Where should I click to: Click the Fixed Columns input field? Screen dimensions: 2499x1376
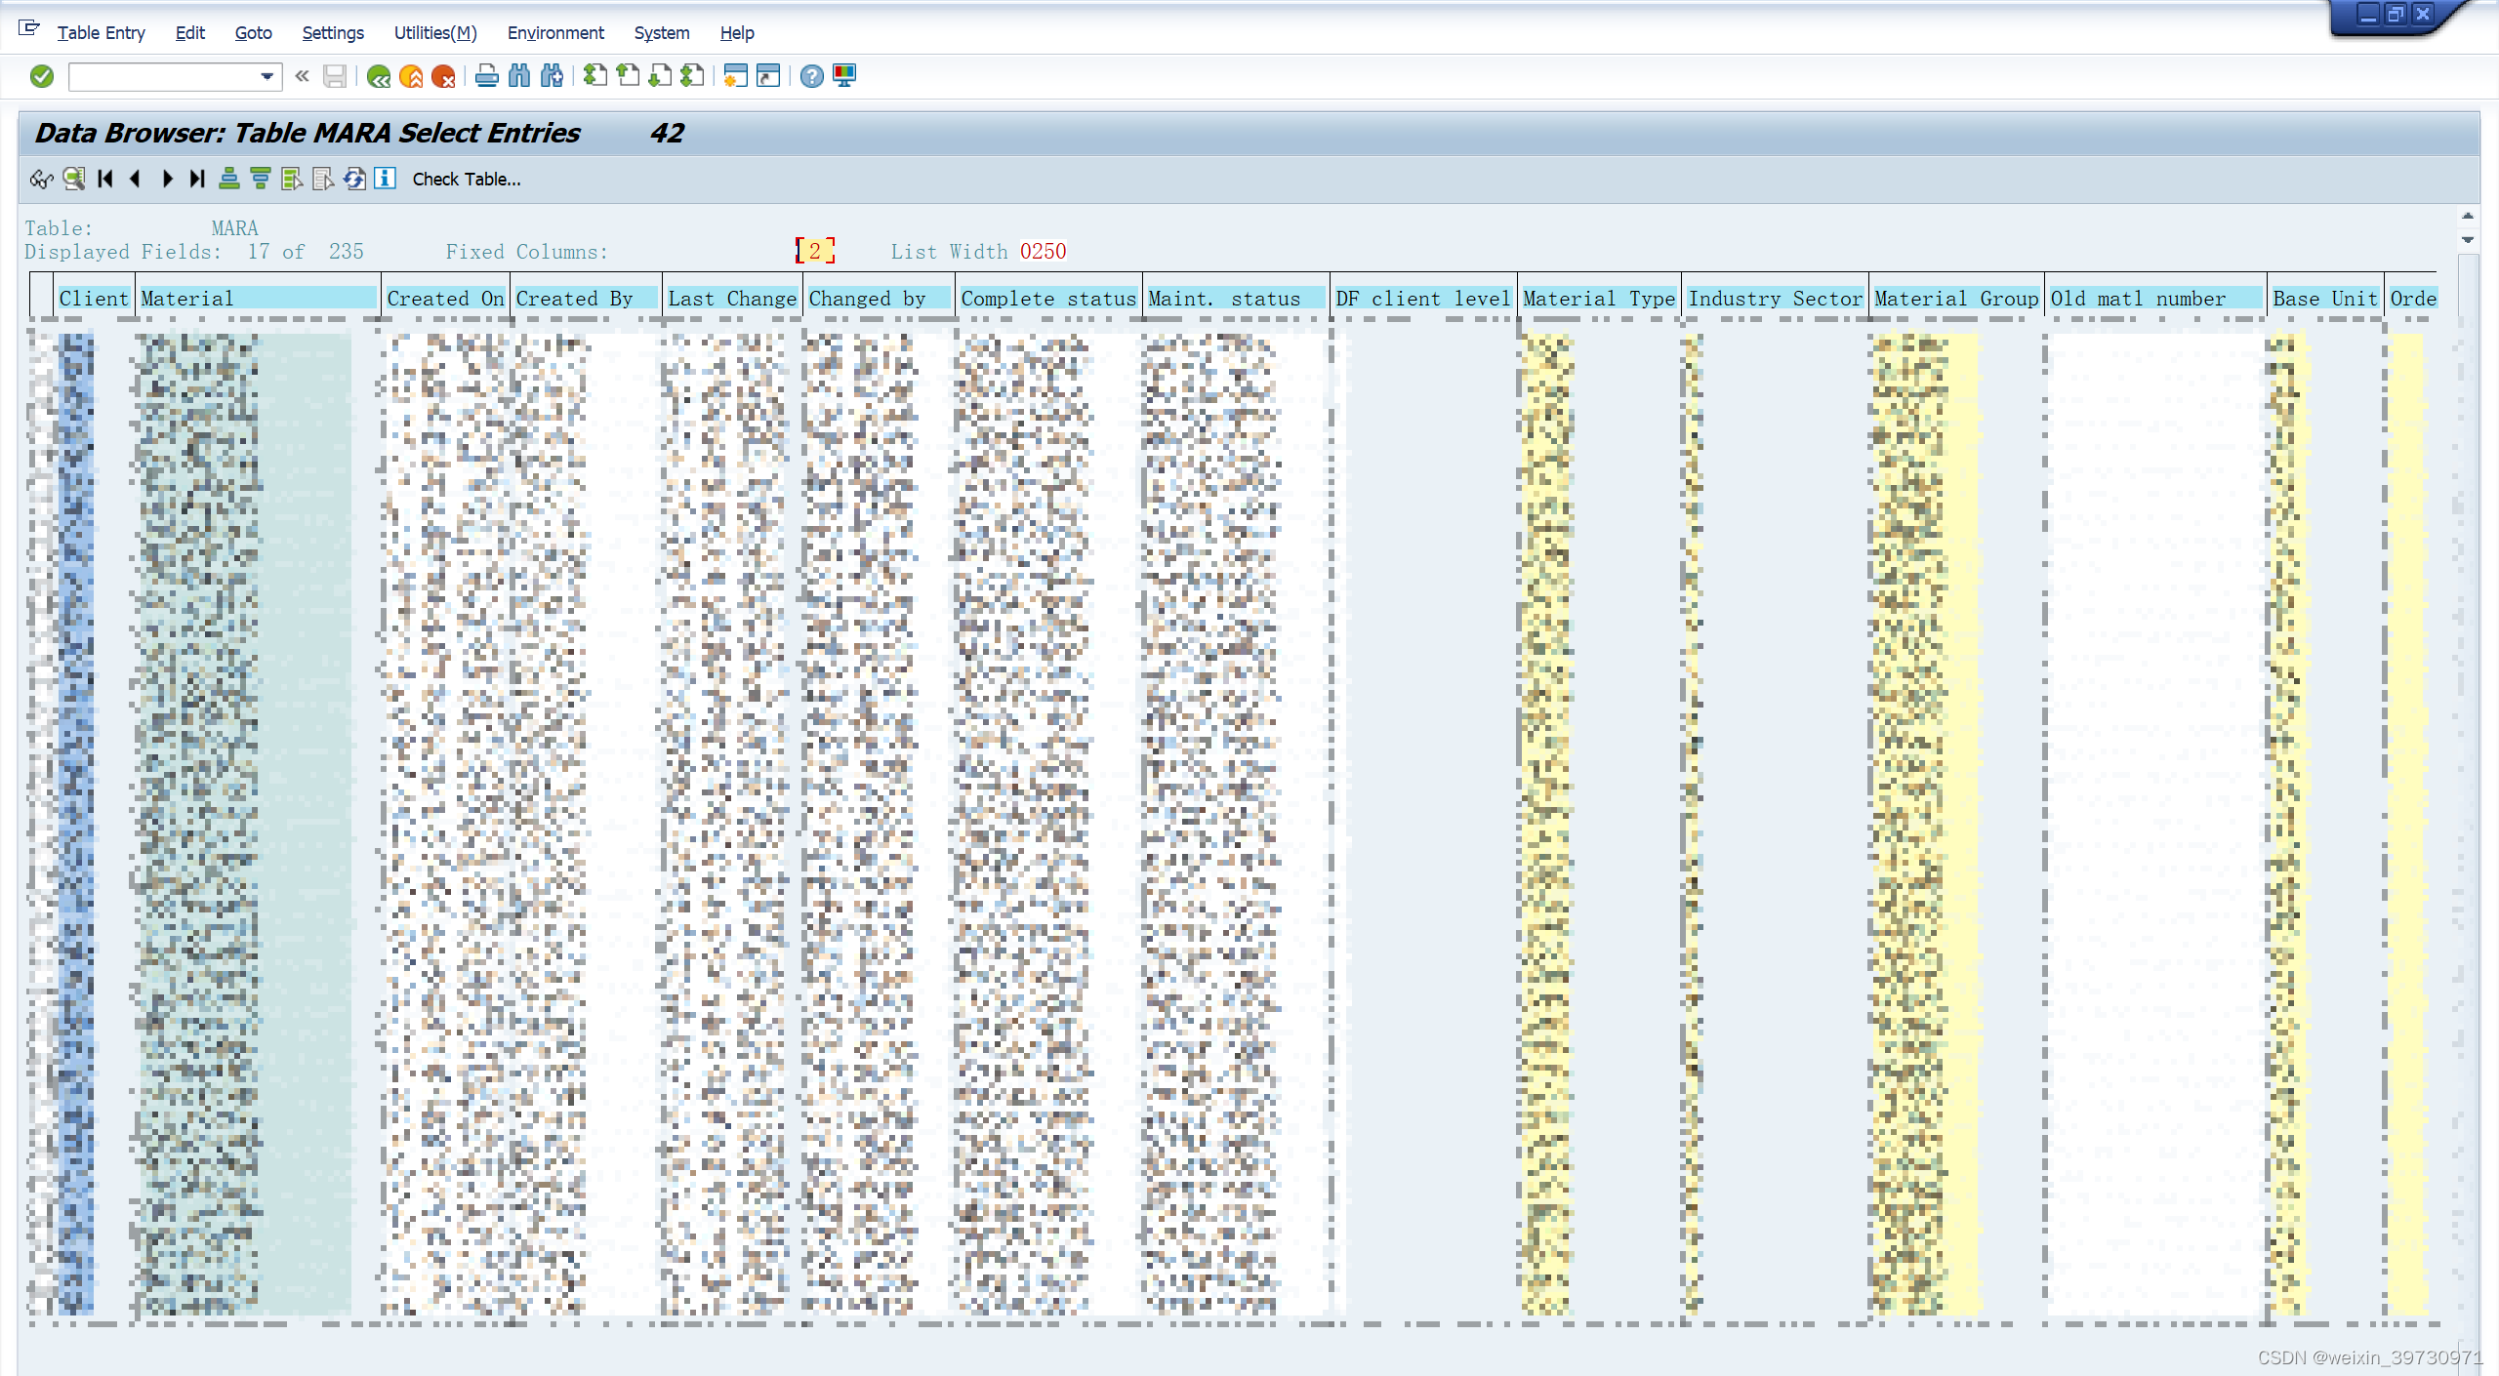coord(815,252)
